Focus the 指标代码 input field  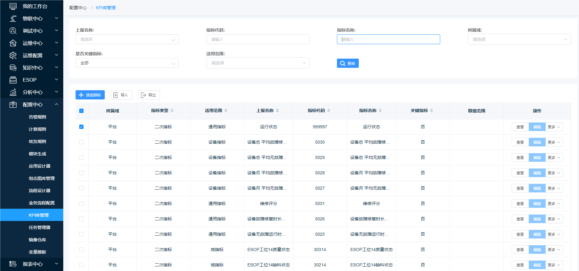258,39
